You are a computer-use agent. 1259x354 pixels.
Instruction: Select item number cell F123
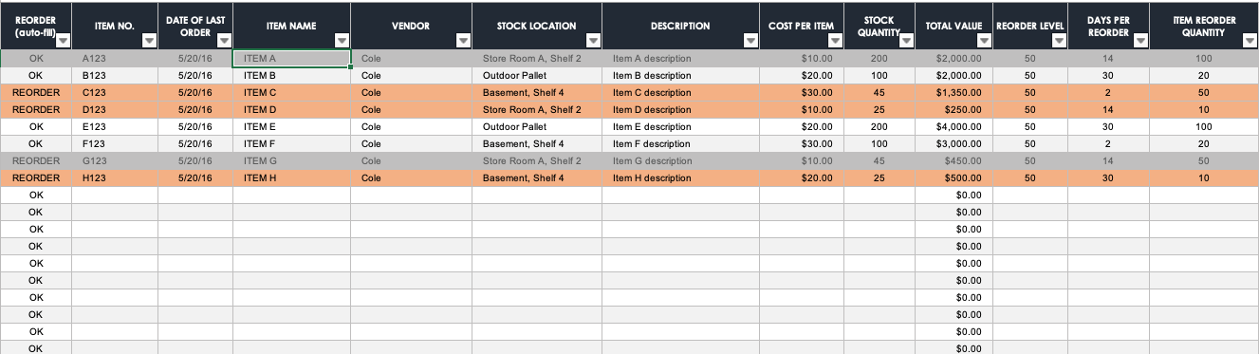tap(115, 143)
